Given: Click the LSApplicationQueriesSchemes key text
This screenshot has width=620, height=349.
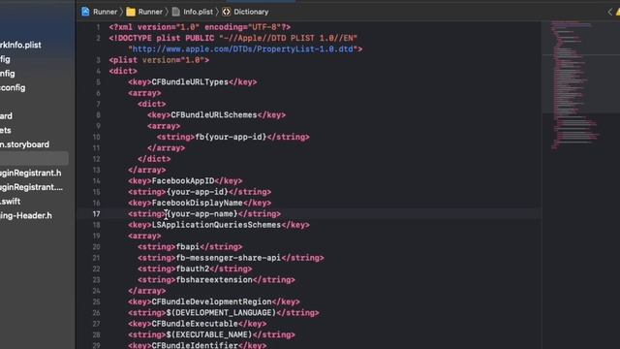Looking at the screenshot, I should [x=216, y=225].
